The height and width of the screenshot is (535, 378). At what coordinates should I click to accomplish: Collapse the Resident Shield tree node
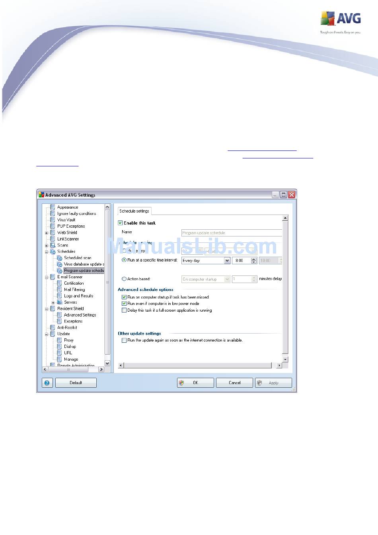coord(47,309)
